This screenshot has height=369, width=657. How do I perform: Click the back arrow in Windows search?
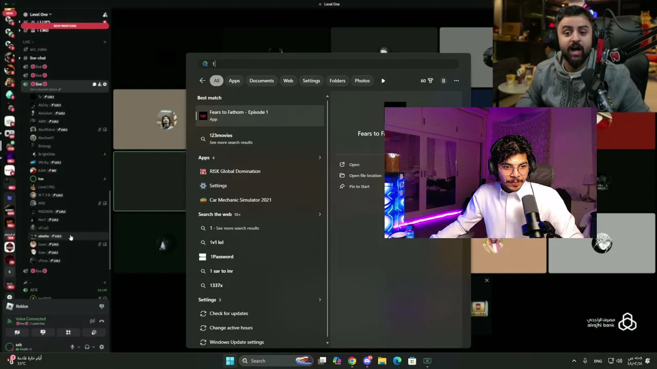[202, 80]
